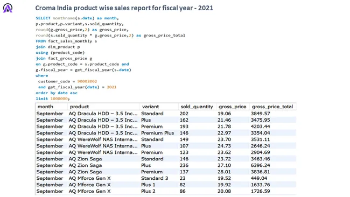The image size is (350, 197).
Task: Click the customer code value 90002002
Action: coord(87,81)
